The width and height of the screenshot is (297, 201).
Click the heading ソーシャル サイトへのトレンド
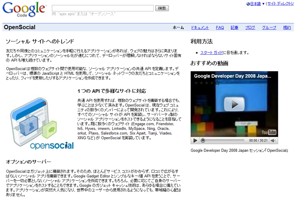coord(40,41)
